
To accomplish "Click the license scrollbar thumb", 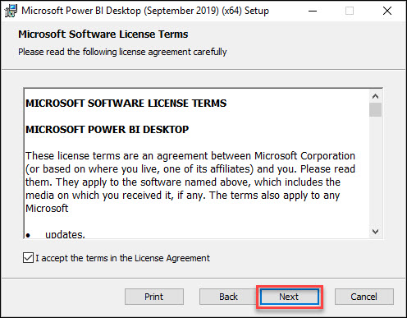I will coord(375,110).
